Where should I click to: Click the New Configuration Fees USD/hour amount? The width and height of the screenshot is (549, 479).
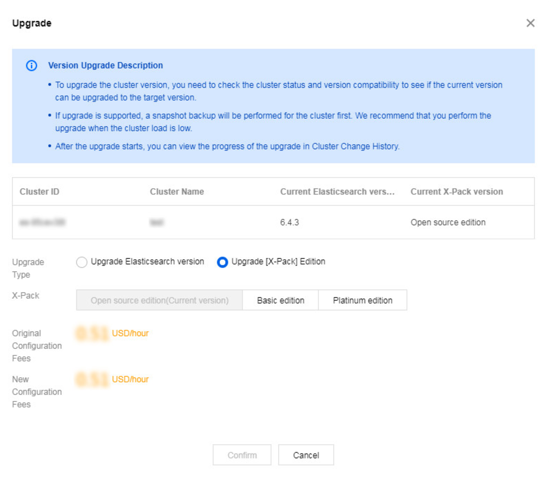click(x=112, y=379)
